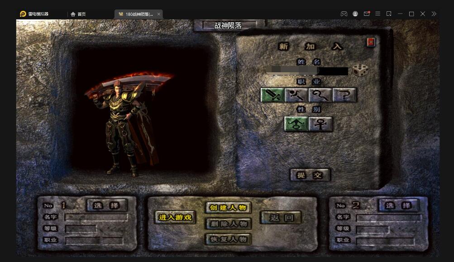This screenshot has height=262, width=454.
Task: Choose male gender symbol
Action: click(x=296, y=124)
